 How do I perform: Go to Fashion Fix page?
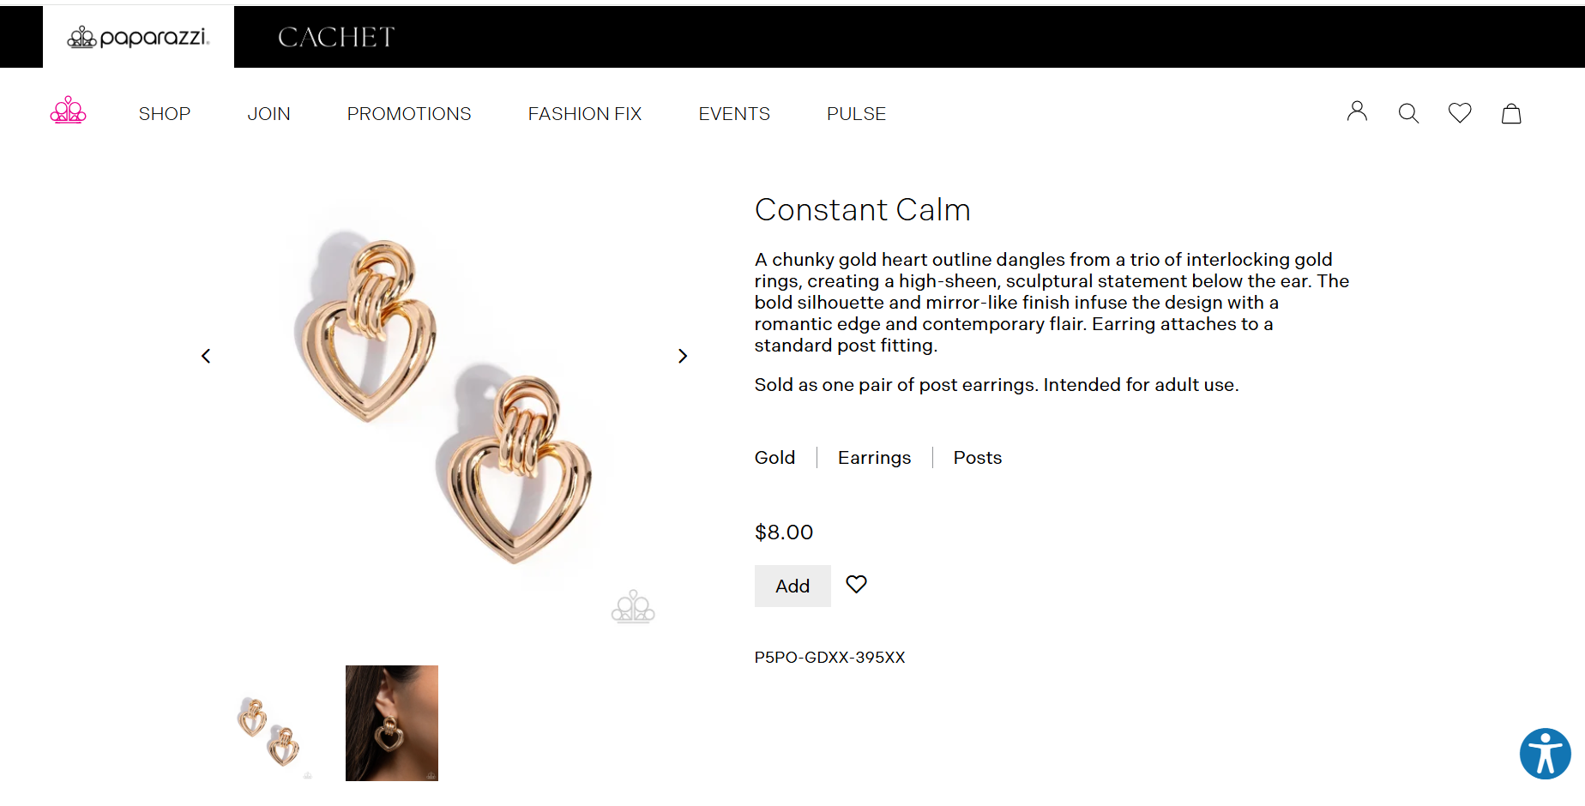pos(585,114)
